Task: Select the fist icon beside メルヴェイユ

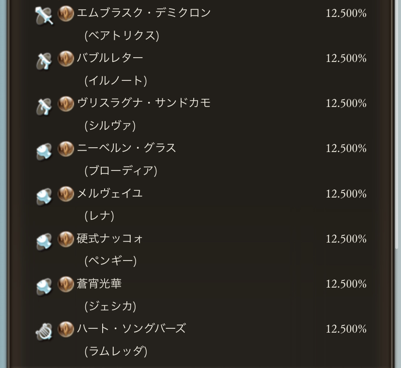Action: coord(44,196)
